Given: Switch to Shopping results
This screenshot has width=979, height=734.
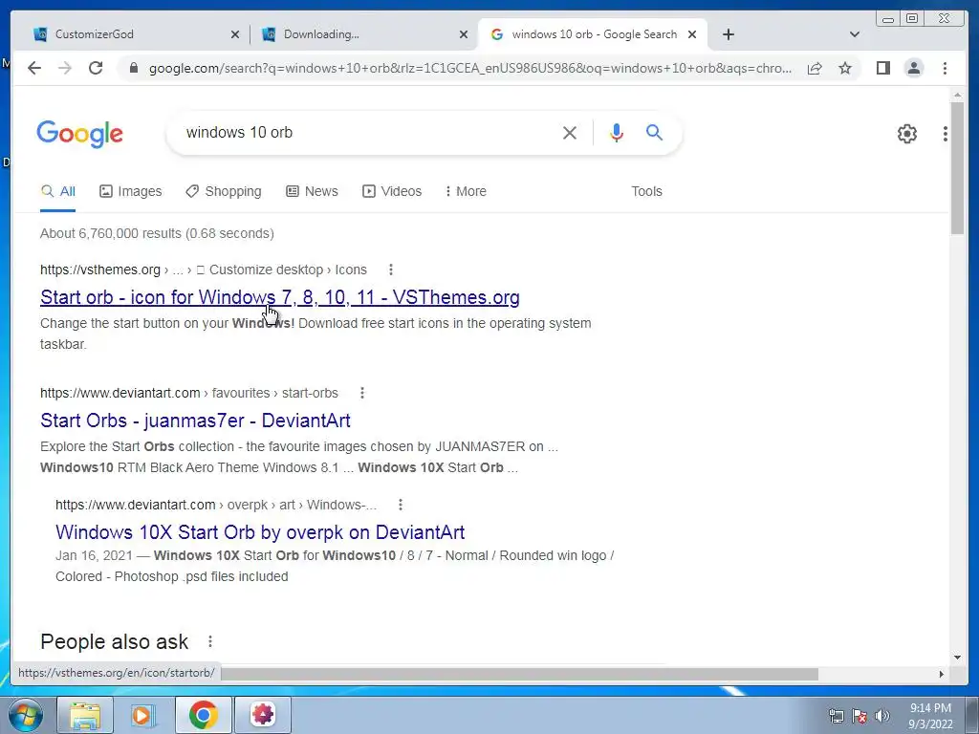Looking at the screenshot, I should [x=224, y=191].
